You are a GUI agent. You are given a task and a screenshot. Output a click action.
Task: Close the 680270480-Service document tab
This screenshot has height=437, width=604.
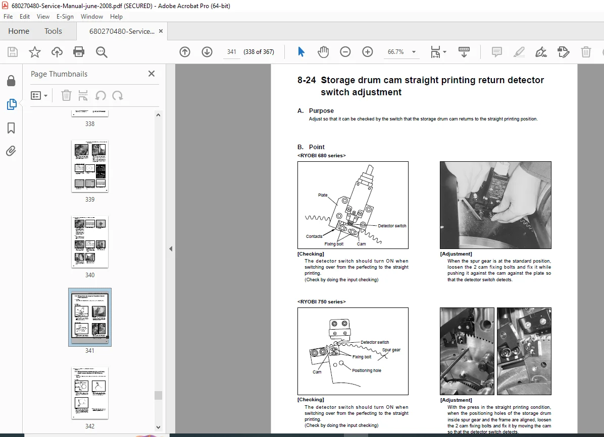pos(161,31)
